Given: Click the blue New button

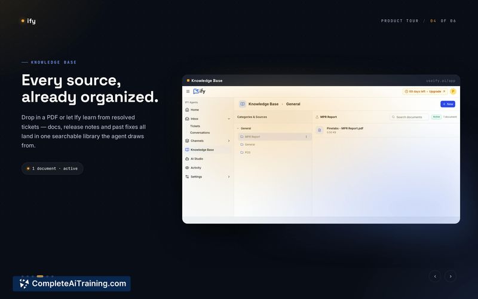Looking at the screenshot, I should (x=448, y=104).
